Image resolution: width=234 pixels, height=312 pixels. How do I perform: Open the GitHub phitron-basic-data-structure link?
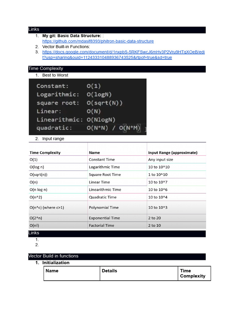tap(98, 41)
